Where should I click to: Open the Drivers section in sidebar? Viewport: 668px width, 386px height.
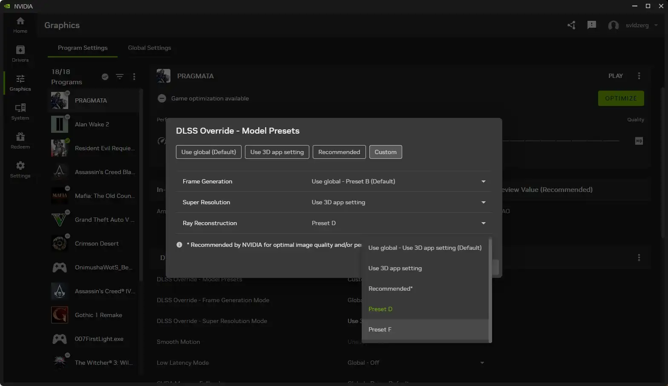point(20,54)
